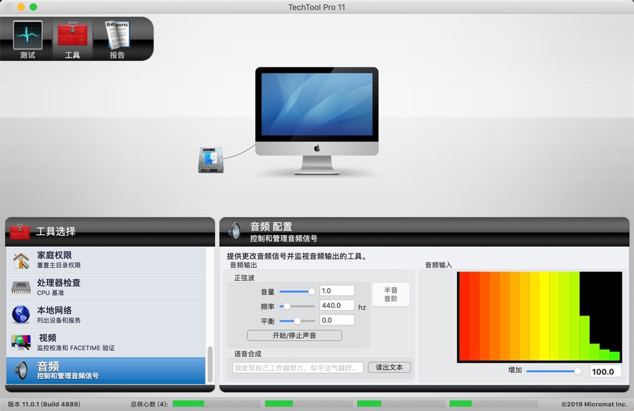Select the 本地网络 tool row
This screenshot has width=634, height=411.
click(x=106, y=316)
